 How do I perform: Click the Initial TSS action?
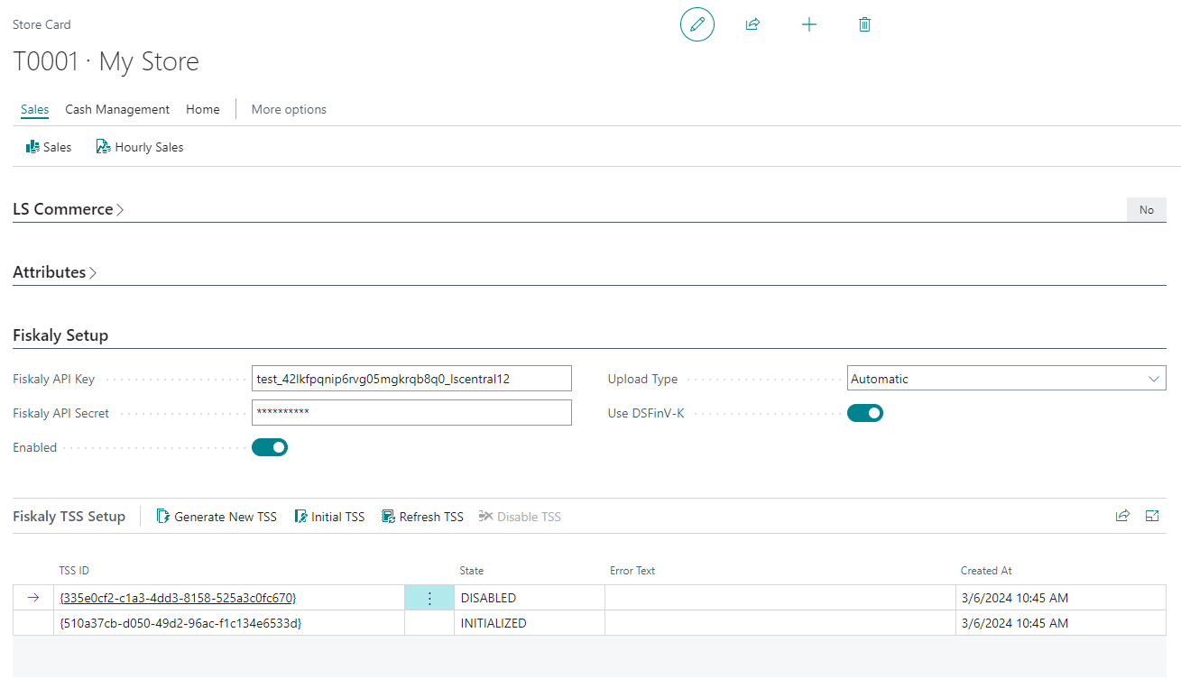coord(329,517)
